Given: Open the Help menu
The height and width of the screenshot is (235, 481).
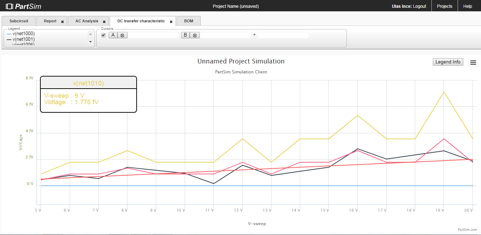Looking at the screenshot, I should click(x=468, y=6).
